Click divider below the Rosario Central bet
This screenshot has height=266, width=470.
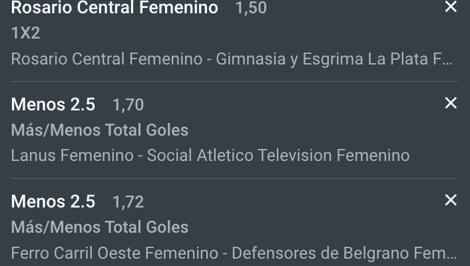pos(234,82)
